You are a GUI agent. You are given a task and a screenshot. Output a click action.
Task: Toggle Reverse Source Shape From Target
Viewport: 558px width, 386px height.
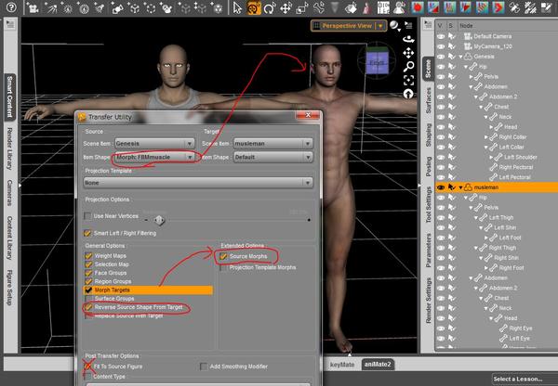pyautogui.click(x=88, y=307)
